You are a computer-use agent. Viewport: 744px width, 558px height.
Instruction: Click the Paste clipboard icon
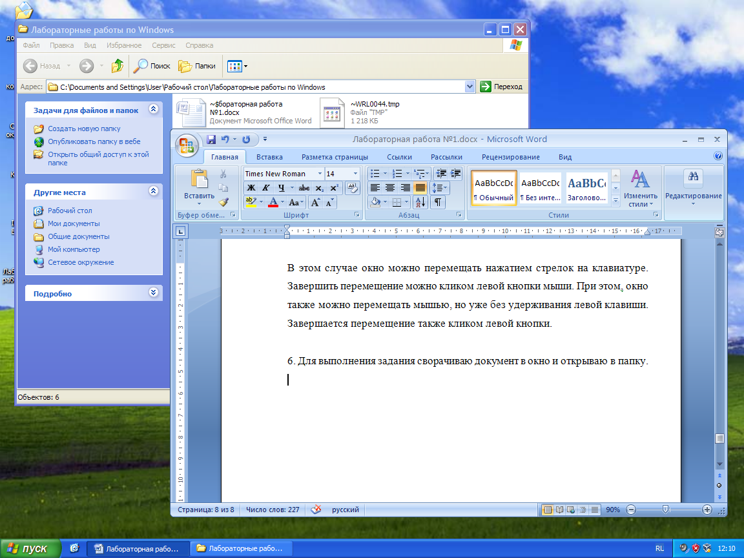(x=200, y=180)
